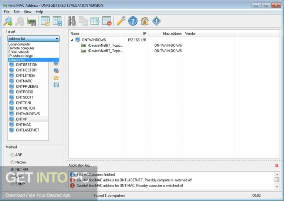The width and height of the screenshot is (284, 201).
Task: Select ONTHECTOR in the address list
Action: pyautogui.click(x=26, y=70)
